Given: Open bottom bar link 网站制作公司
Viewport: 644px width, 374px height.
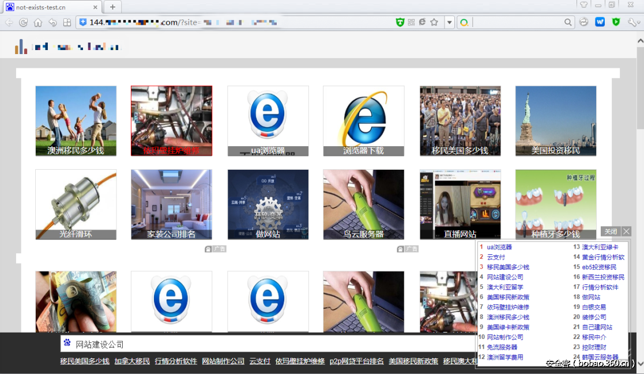Looking at the screenshot, I should (x=223, y=361).
